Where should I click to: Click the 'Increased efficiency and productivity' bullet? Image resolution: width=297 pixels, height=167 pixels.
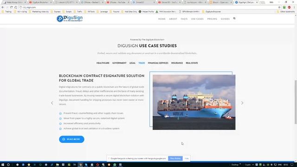(82, 123)
